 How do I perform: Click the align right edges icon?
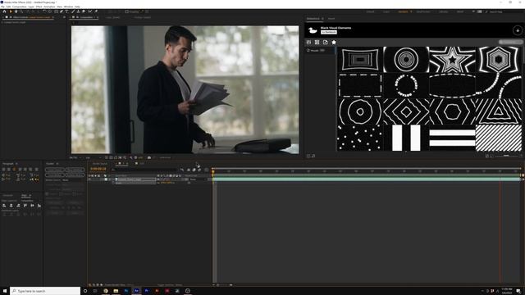coord(18,206)
